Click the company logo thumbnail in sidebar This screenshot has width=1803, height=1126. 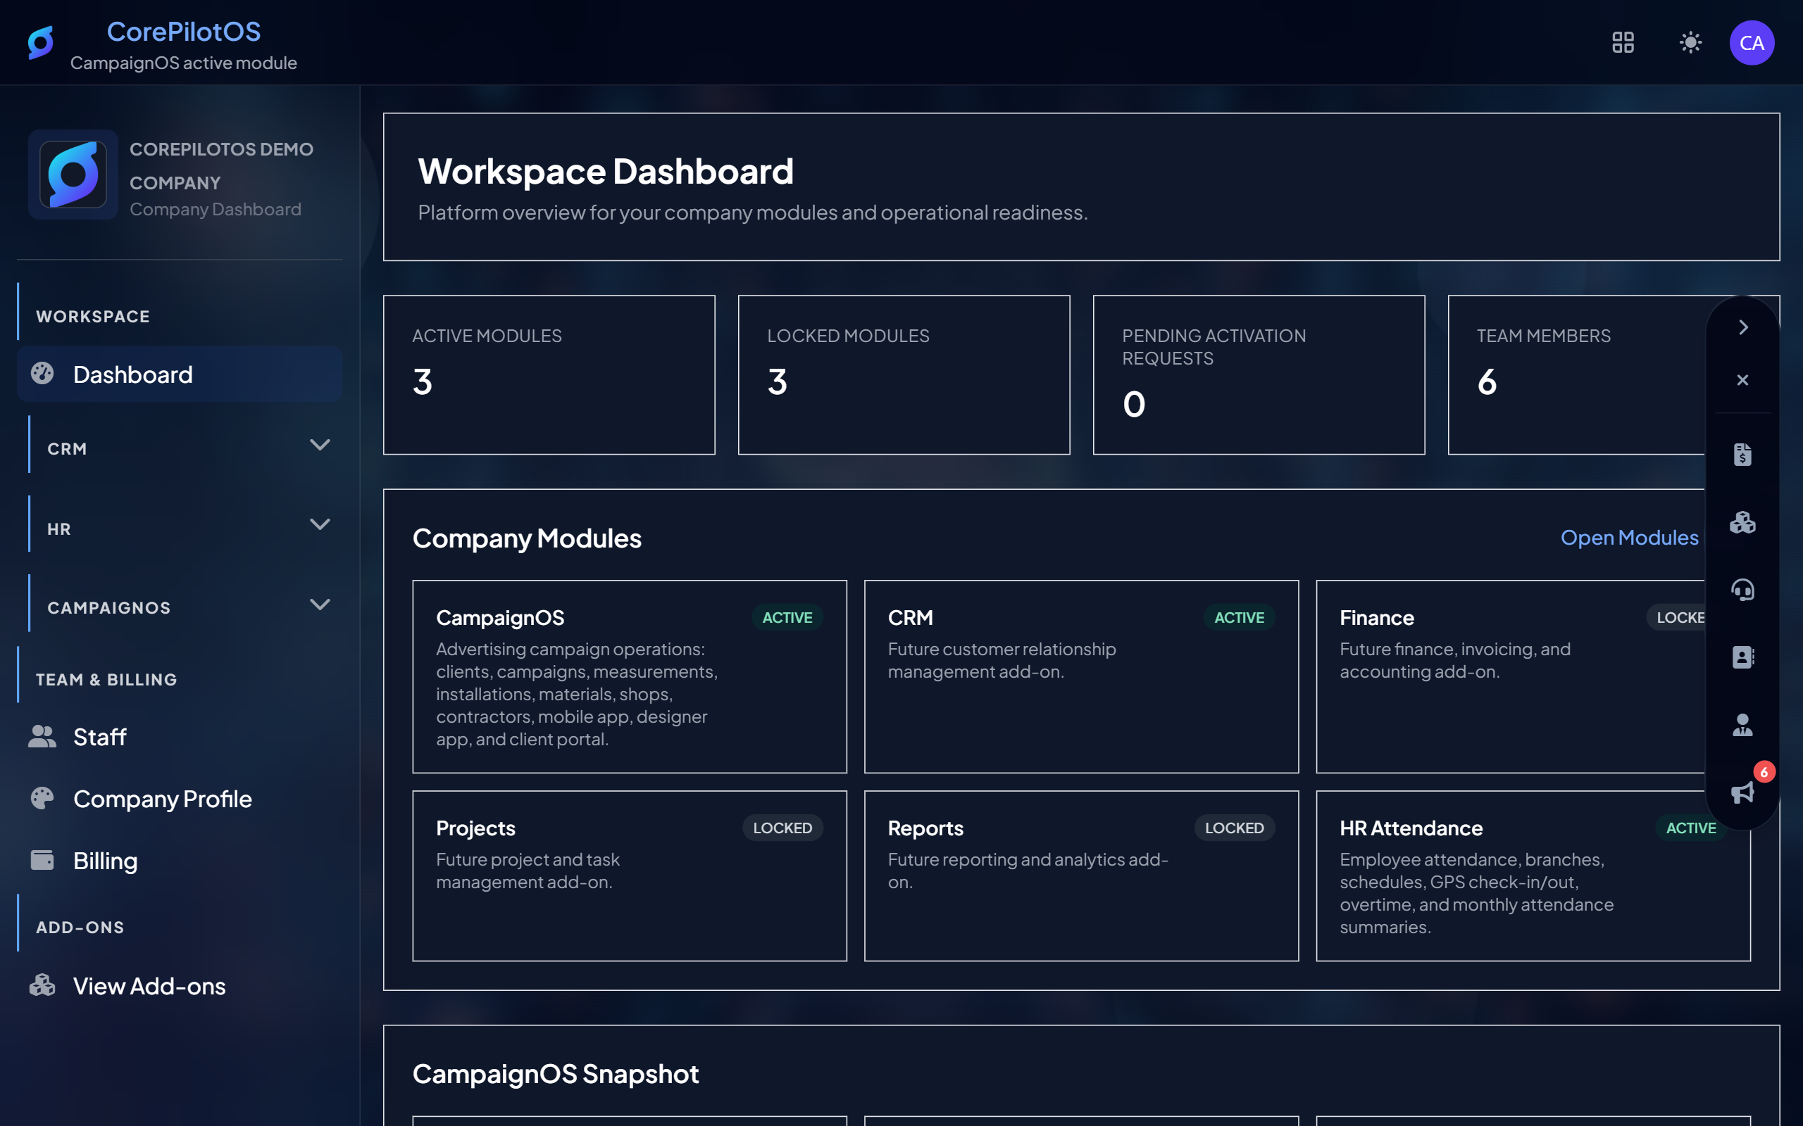(73, 175)
